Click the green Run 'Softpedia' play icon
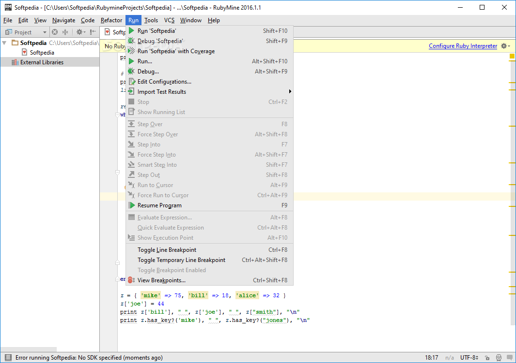The image size is (516, 363). pos(131,31)
